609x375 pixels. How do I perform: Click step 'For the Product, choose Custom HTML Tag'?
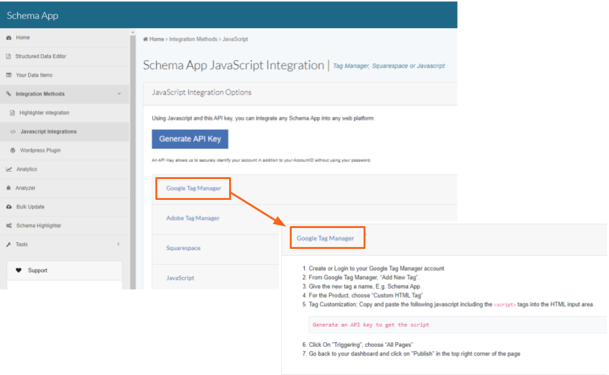coord(366,295)
